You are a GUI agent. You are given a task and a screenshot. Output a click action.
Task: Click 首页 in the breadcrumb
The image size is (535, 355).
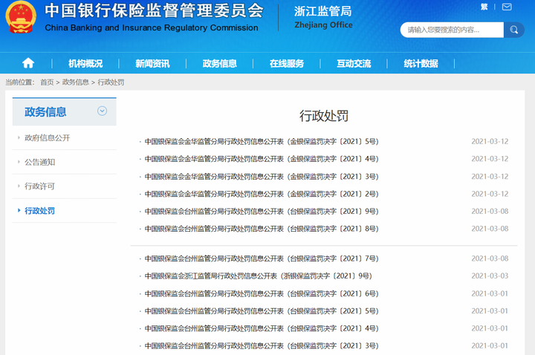coord(47,82)
